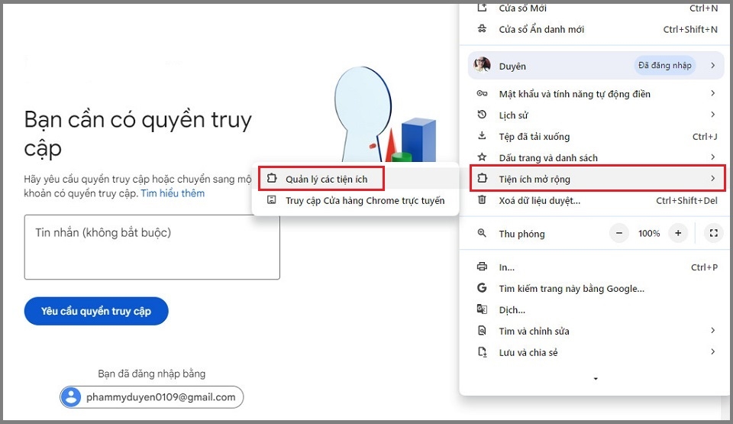This screenshot has height=424, width=733.
Task: Click the trash icon beside Xoá dữ liệu duyệt
Action: pyautogui.click(x=482, y=200)
